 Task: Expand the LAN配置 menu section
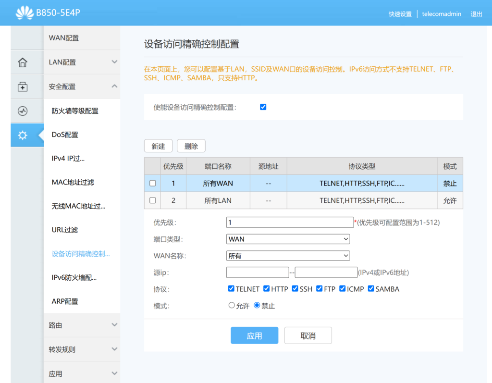tap(82, 62)
